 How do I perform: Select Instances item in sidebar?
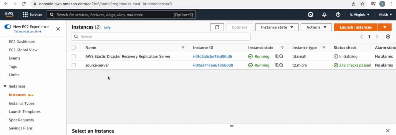[17, 95]
